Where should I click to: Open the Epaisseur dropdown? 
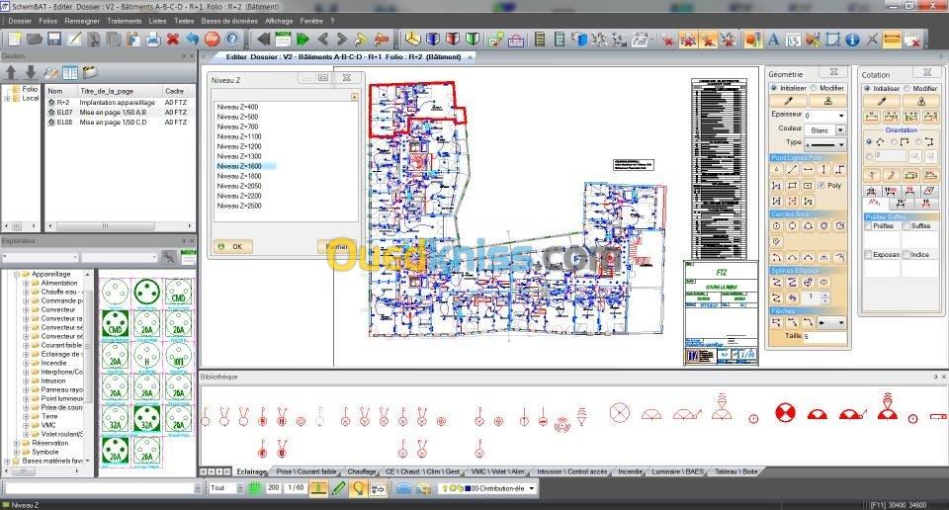coord(840,116)
